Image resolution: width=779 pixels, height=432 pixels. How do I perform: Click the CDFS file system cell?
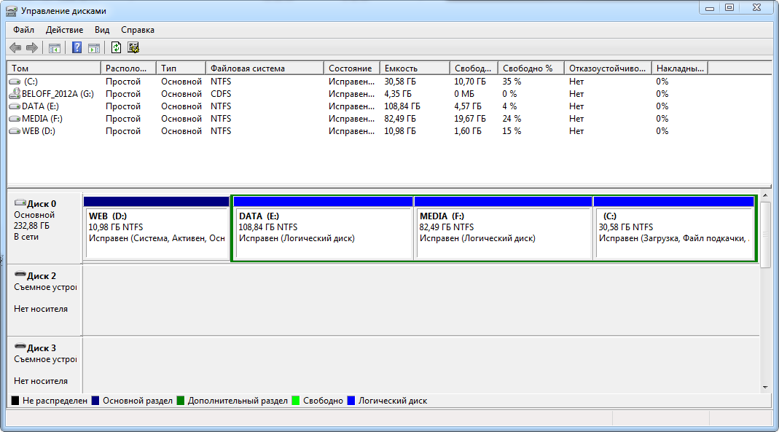[x=221, y=94]
